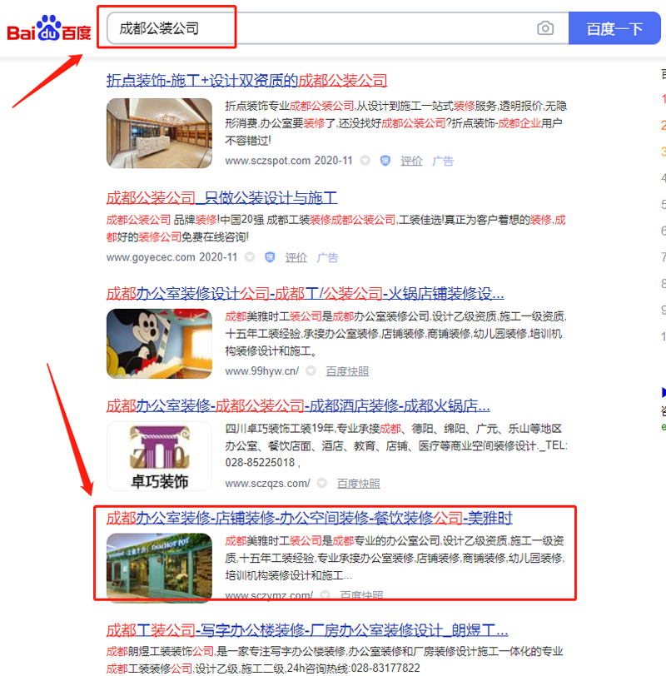Click 广告 label under the goyecec result
This screenshot has width=666, height=676.
click(x=328, y=257)
